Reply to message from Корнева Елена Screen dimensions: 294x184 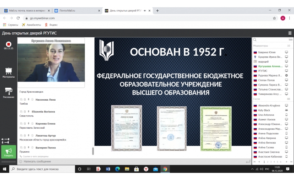[21, 124]
